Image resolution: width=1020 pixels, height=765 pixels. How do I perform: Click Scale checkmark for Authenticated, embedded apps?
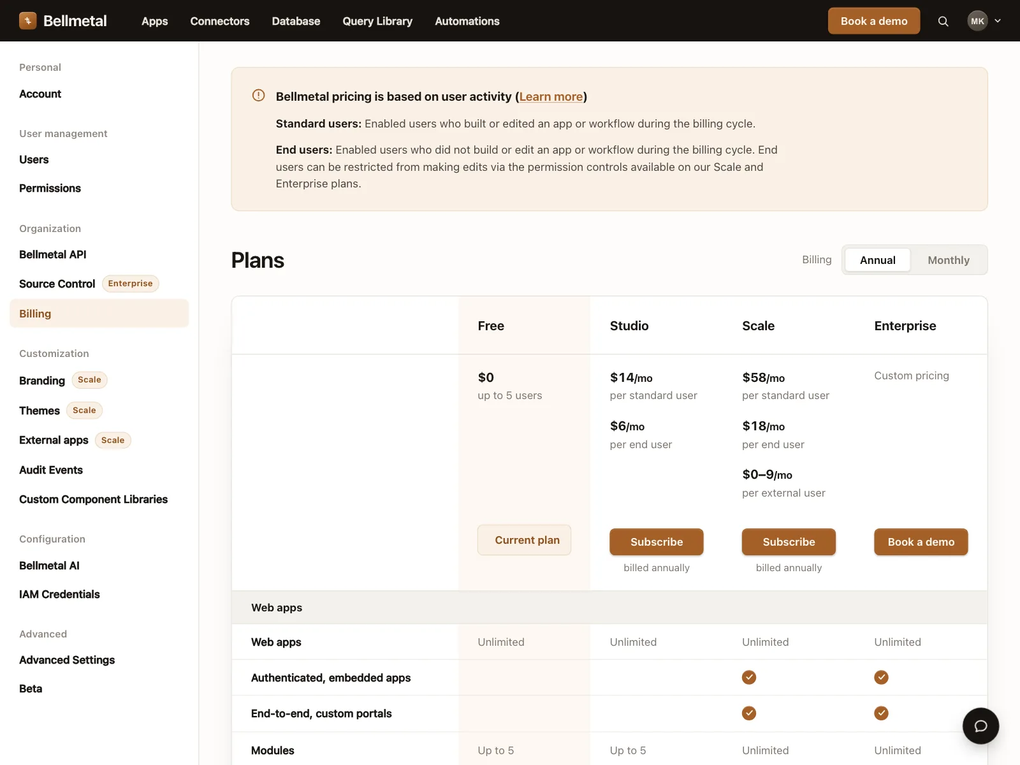pyautogui.click(x=749, y=677)
